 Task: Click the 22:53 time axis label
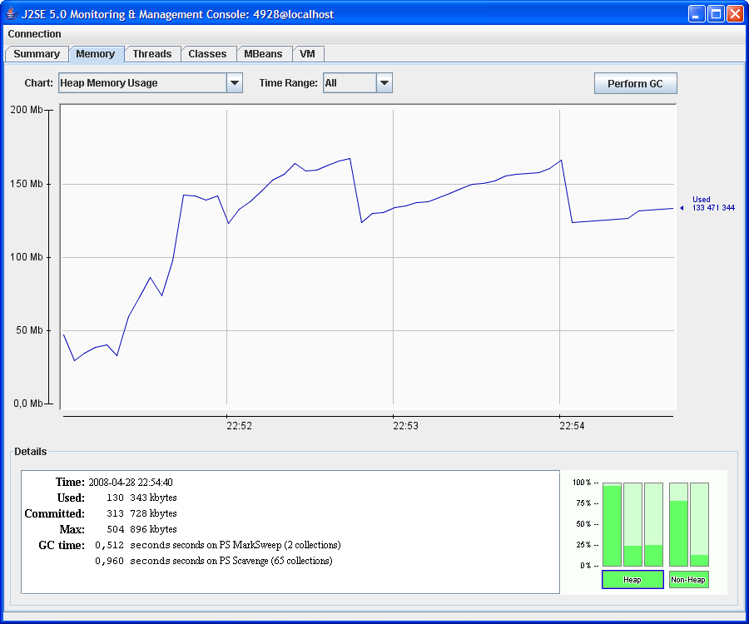click(x=405, y=426)
